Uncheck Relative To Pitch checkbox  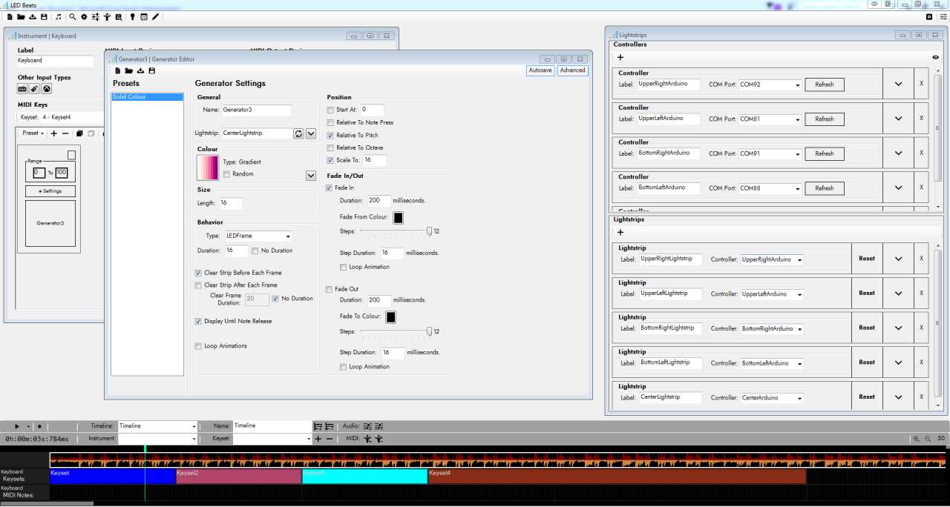[x=331, y=136]
